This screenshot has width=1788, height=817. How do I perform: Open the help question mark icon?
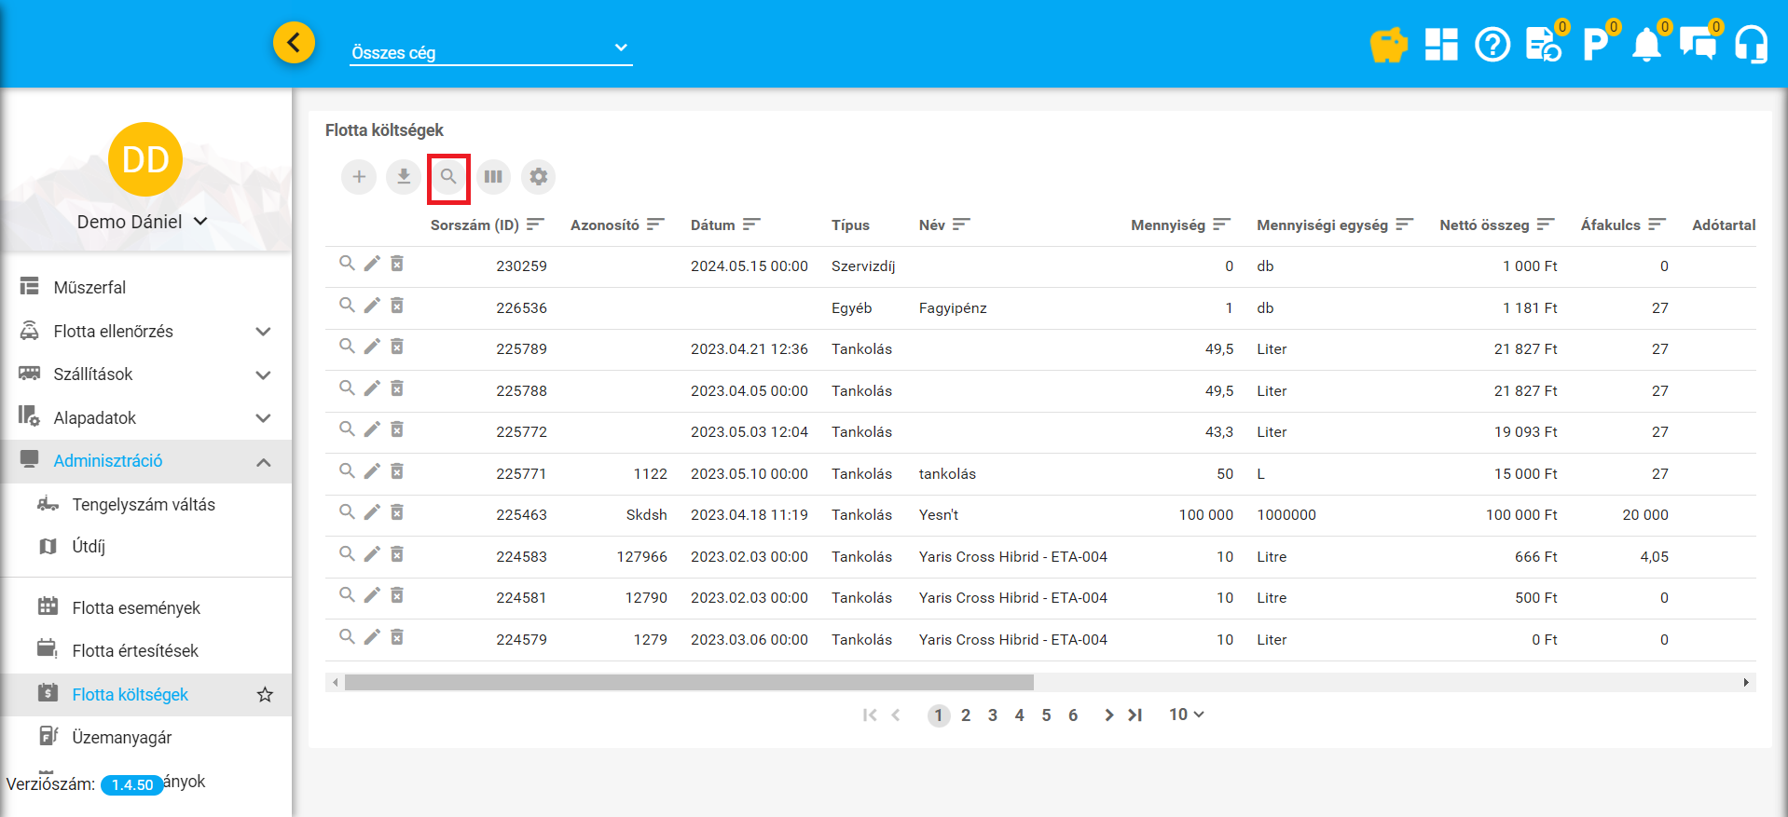tap(1492, 45)
